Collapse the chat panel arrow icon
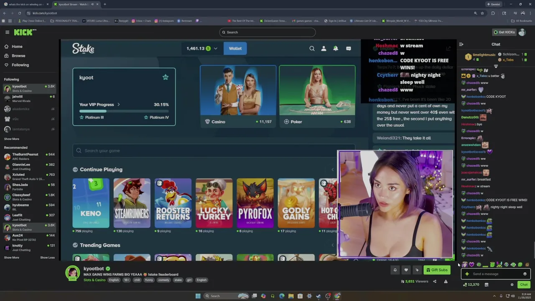The image size is (535, 301). click(x=461, y=44)
